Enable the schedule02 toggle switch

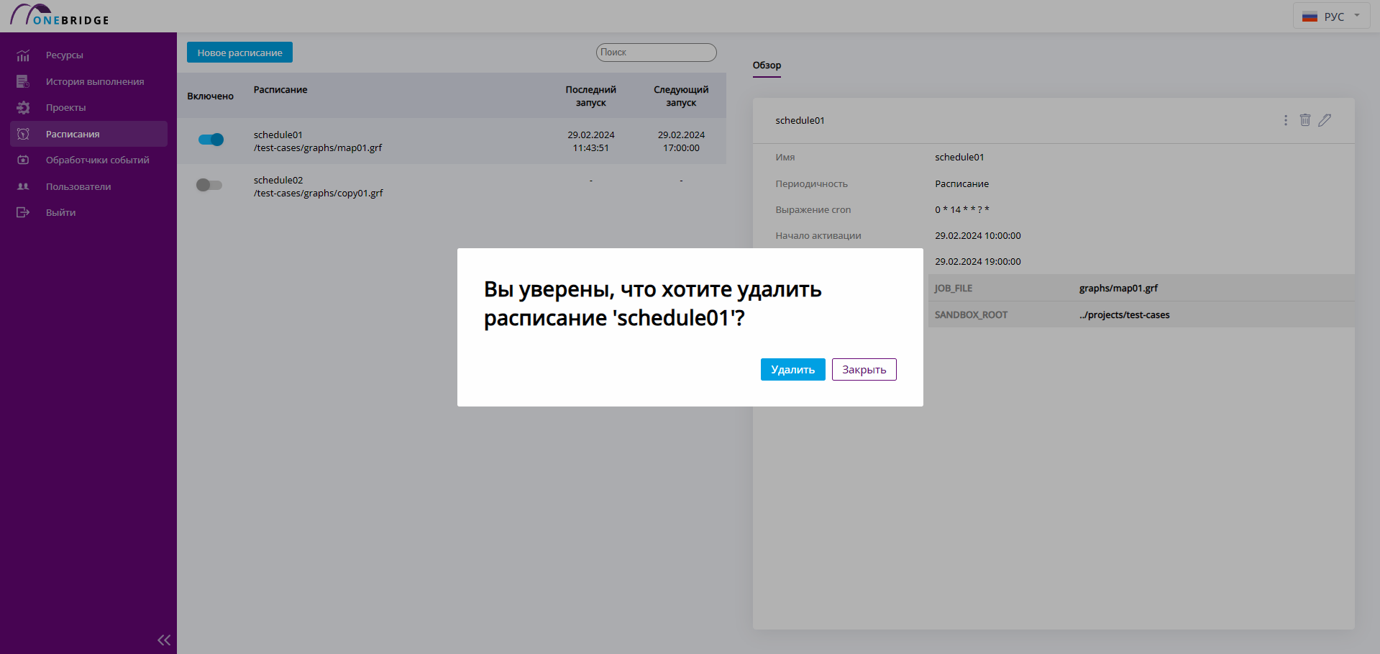point(209,185)
